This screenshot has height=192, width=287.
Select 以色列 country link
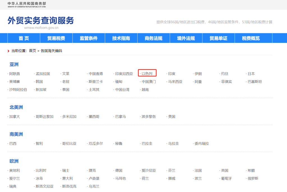pyautogui.click(x=147, y=74)
